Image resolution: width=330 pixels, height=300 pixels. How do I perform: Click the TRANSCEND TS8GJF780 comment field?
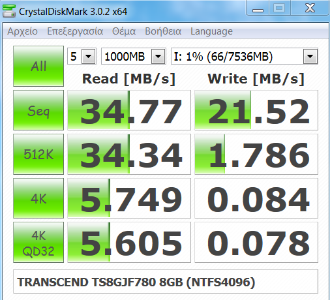(166, 282)
